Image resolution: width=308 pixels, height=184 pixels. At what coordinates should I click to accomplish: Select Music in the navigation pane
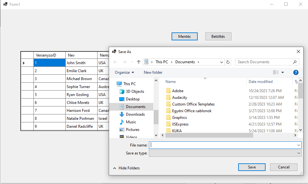[x=131, y=122]
